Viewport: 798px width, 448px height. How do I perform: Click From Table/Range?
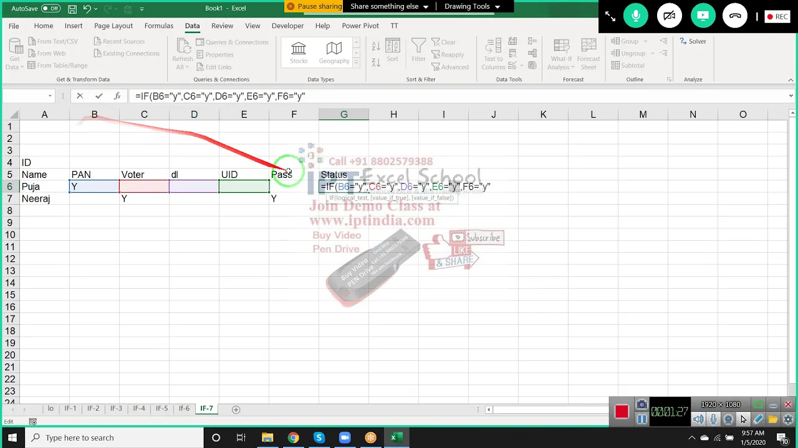tap(57, 65)
